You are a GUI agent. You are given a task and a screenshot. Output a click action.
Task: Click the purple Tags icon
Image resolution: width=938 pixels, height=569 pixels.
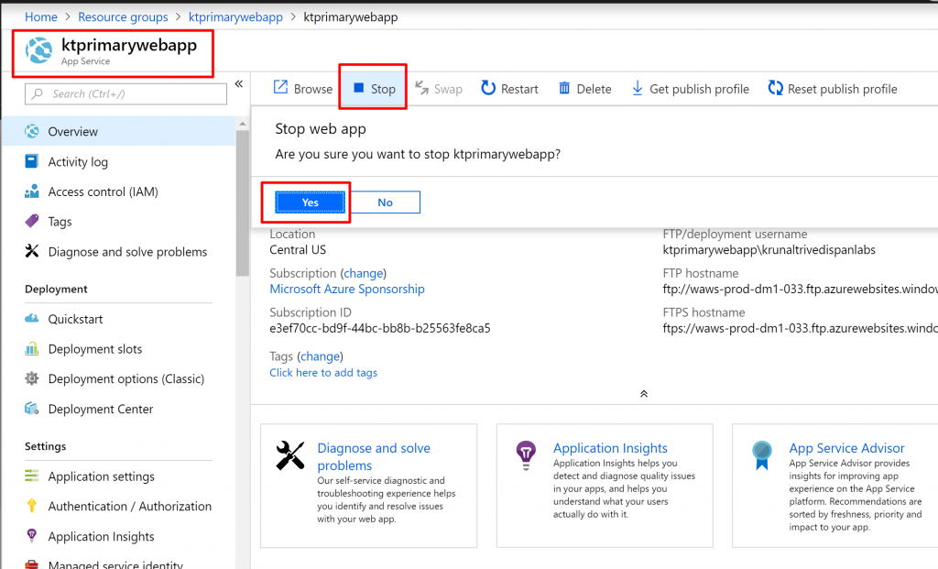(32, 222)
